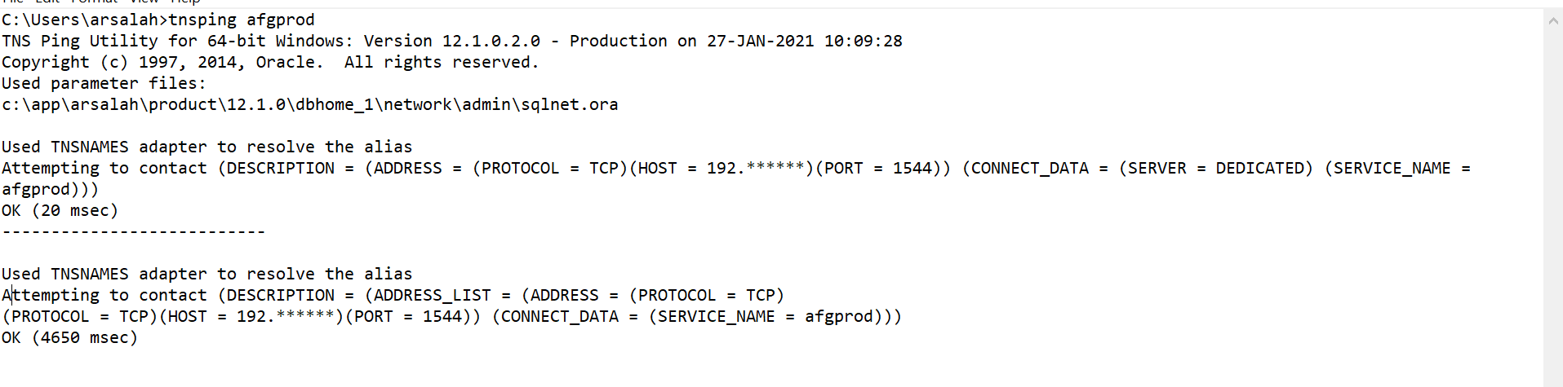
Task: Click the vertical scrollbar track
Action: pyautogui.click(x=1552, y=204)
